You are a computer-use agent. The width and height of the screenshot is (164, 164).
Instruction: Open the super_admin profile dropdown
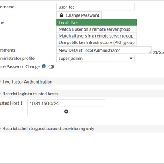95,58
